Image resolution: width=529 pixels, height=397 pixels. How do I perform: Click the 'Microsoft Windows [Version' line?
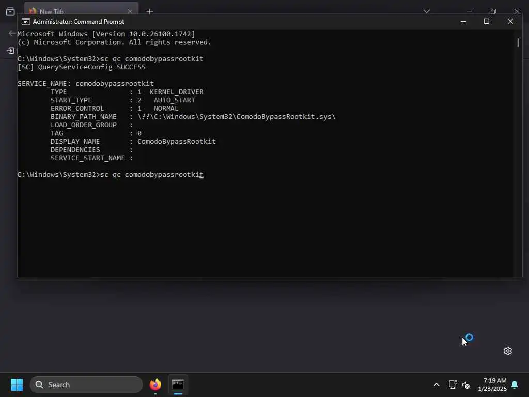[106, 34]
